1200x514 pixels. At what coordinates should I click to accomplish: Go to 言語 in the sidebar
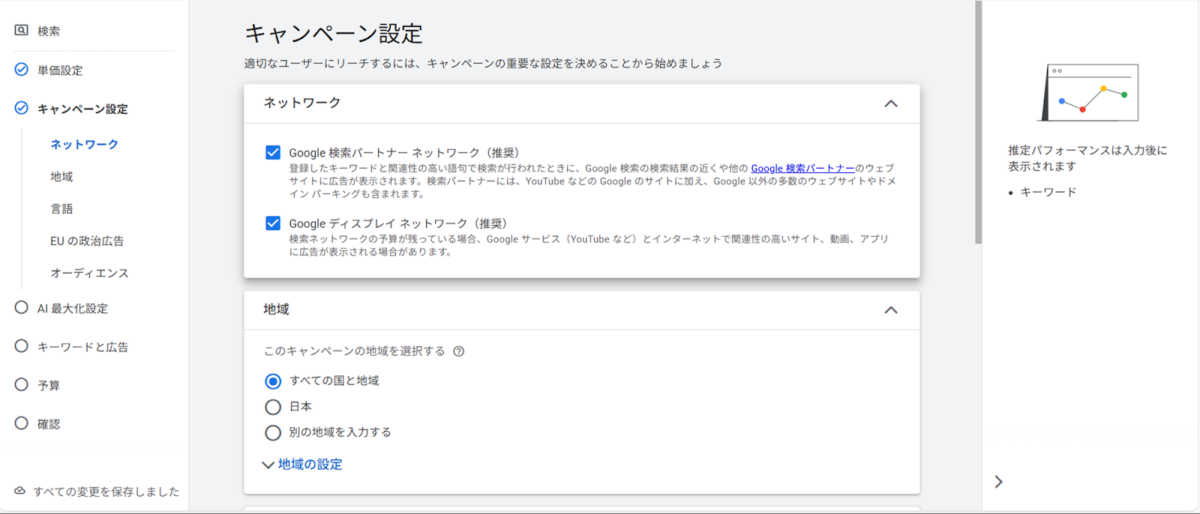click(61, 209)
